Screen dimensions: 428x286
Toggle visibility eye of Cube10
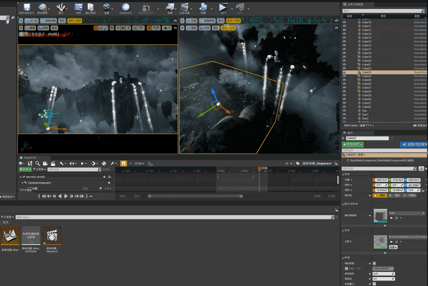pos(344,22)
